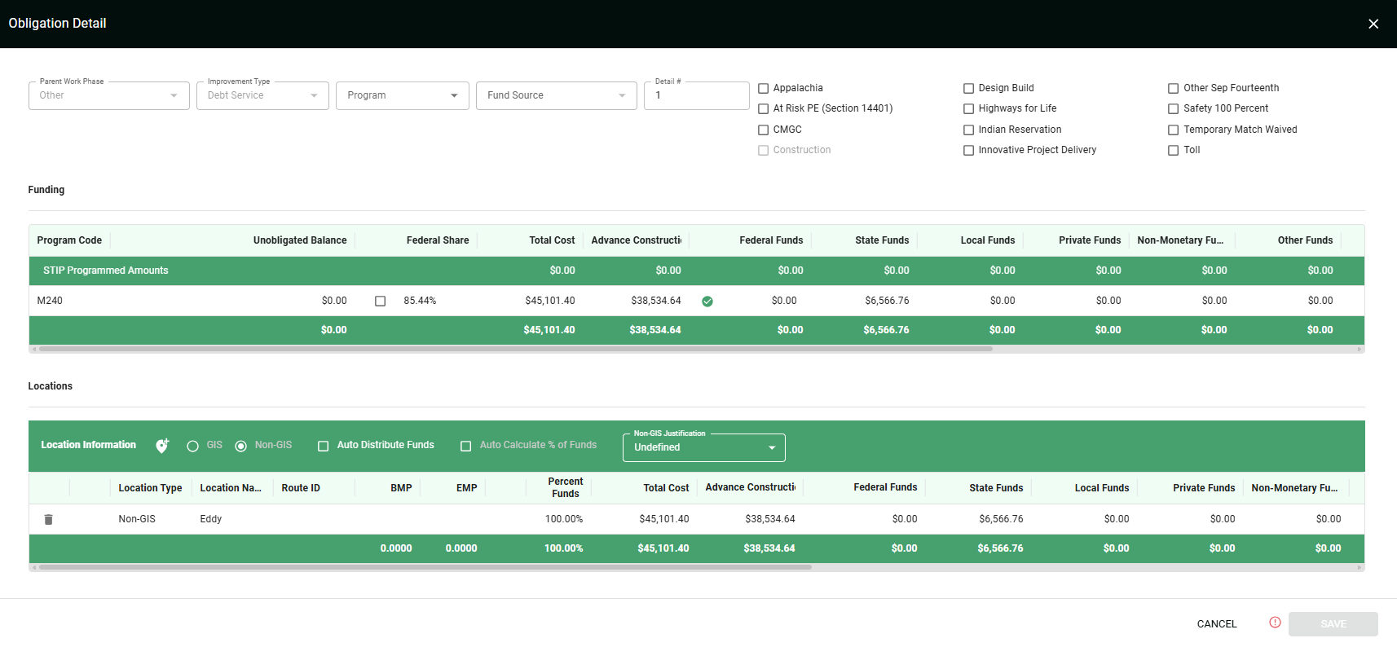Enable the Toll checkbox
Viewport: 1397px width, 647px height.
tap(1174, 150)
